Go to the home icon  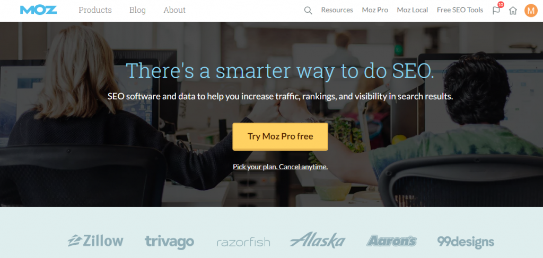[x=513, y=11]
